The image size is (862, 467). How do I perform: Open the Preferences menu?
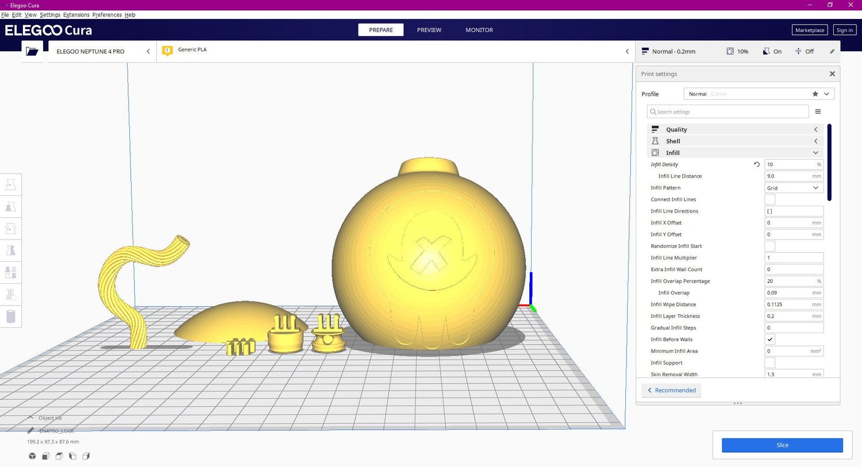click(x=107, y=15)
